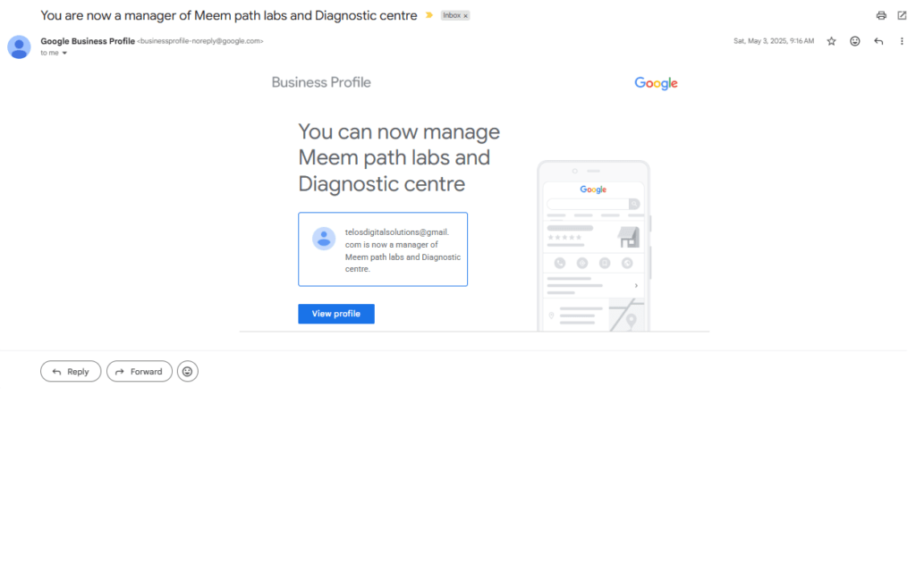Forward this email using Forward button
The width and height of the screenshot is (916, 564).
[139, 371]
